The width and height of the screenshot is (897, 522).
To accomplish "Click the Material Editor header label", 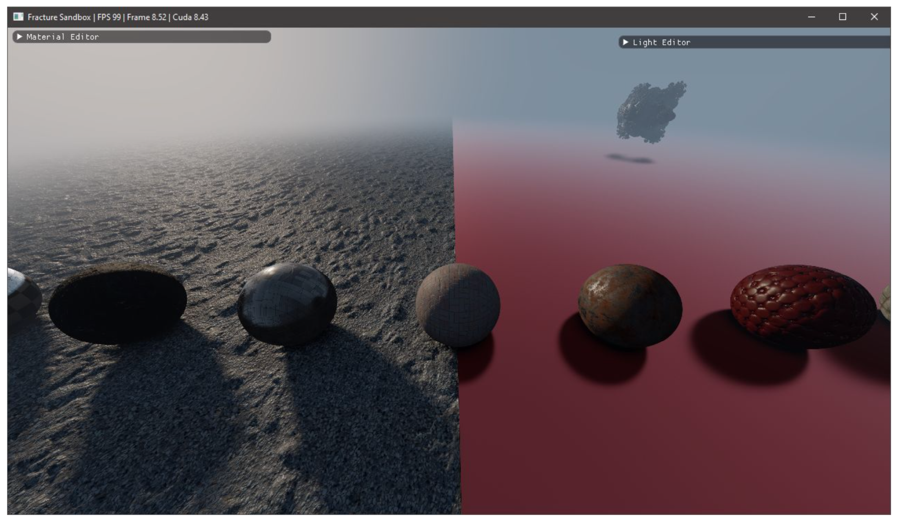I will coord(63,37).
